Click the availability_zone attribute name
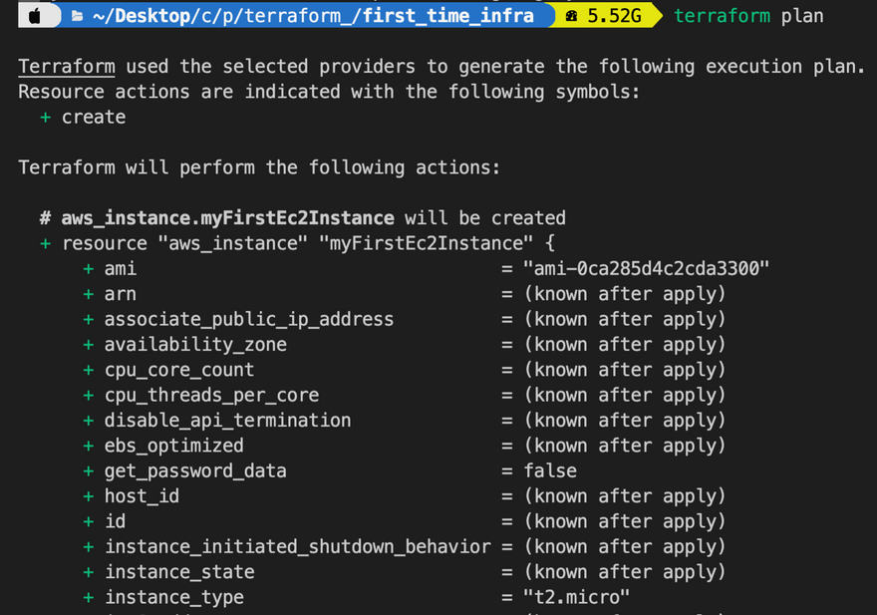Image resolution: width=877 pixels, height=615 pixels. click(x=195, y=345)
